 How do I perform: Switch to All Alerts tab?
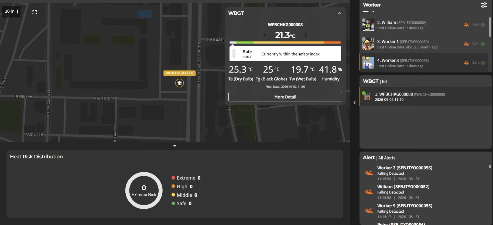386,158
